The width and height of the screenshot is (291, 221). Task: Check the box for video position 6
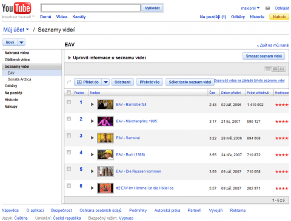click(x=69, y=185)
